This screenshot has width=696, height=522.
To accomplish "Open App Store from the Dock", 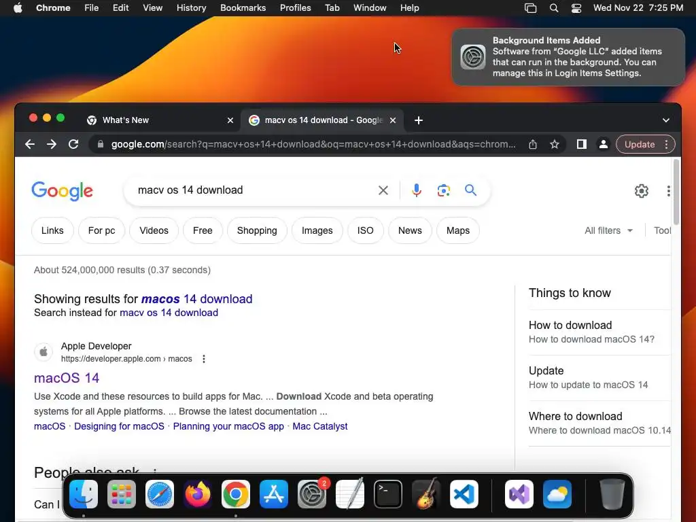I will coord(274,494).
